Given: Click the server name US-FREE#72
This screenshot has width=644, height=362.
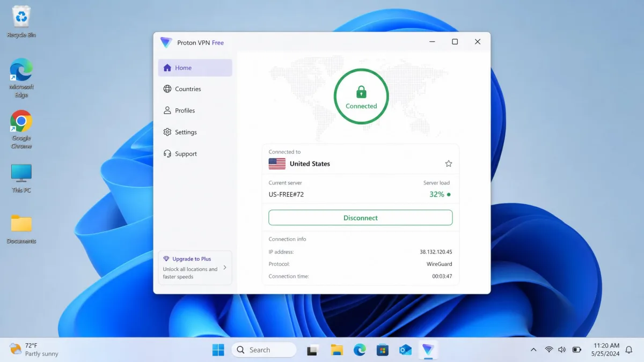Looking at the screenshot, I should pos(286,195).
